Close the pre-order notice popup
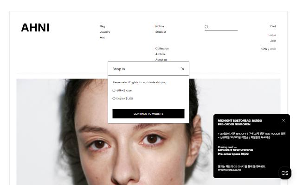The image size is (297, 185). pyautogui.click(x=284, y=121)
